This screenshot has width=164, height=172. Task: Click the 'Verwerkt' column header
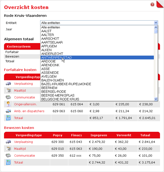pos(124,135)
